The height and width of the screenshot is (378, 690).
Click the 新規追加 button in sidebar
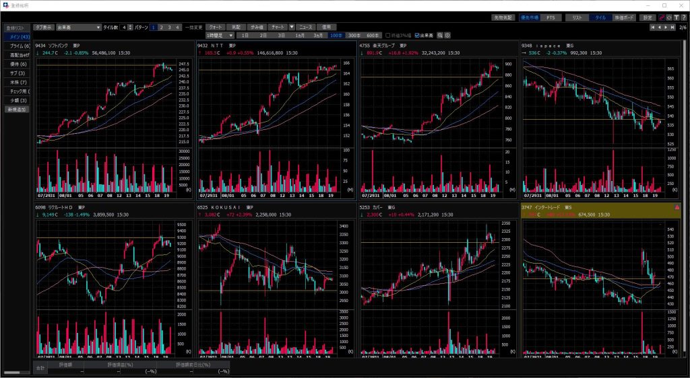(18, 108)
